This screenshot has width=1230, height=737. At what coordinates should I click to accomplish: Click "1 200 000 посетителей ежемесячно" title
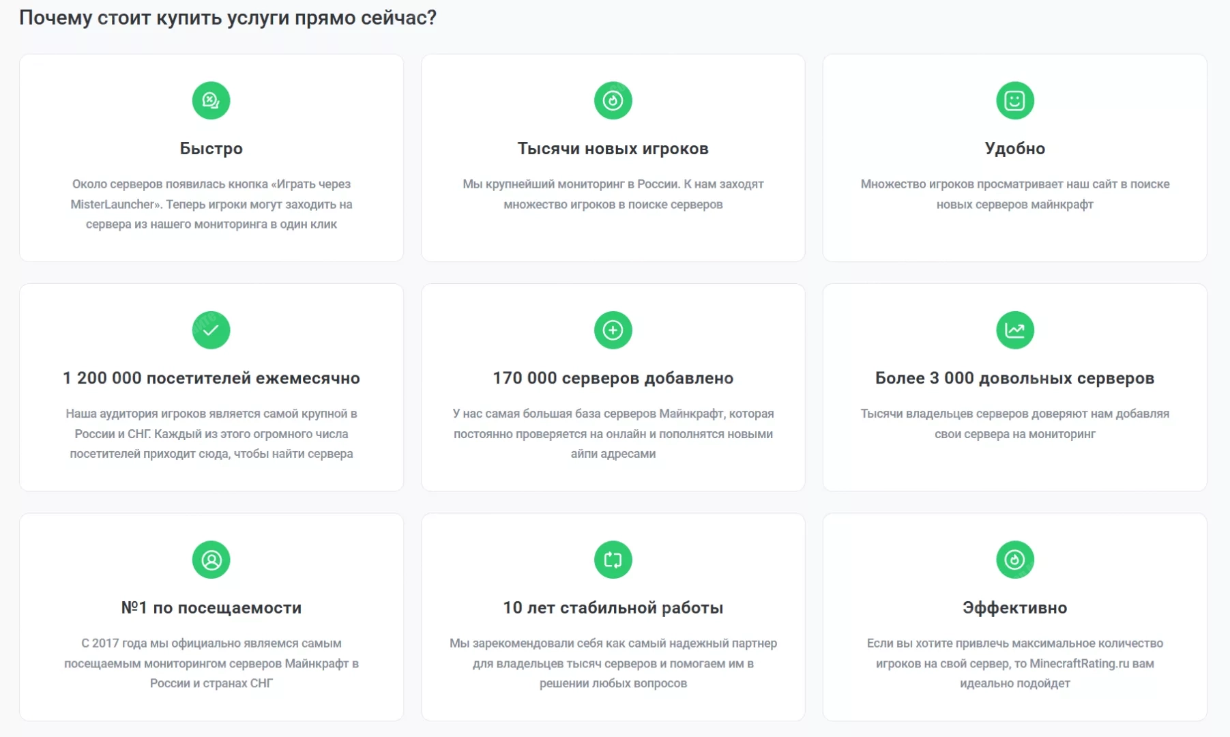(211, 378)
